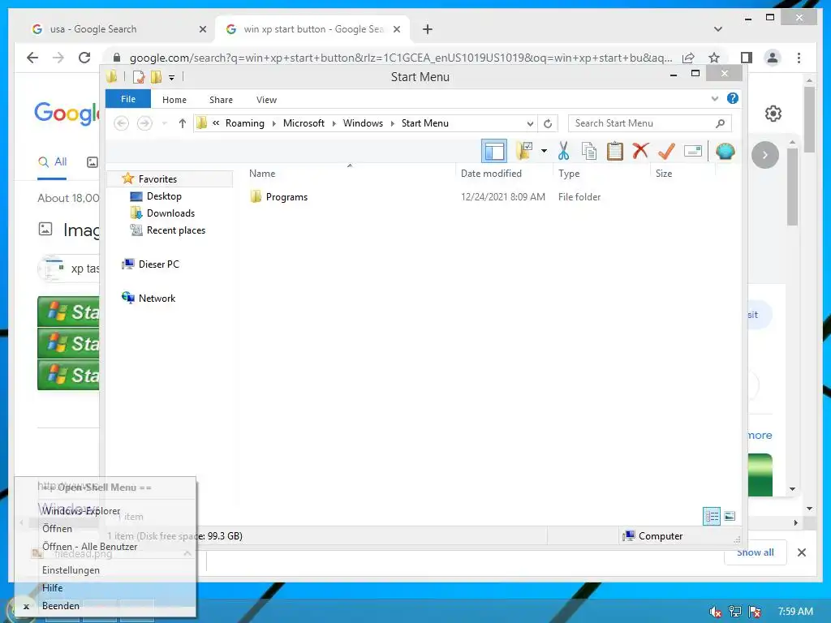Click the red X Delete icon
831x623 pixels.
[x=640, y=151]
